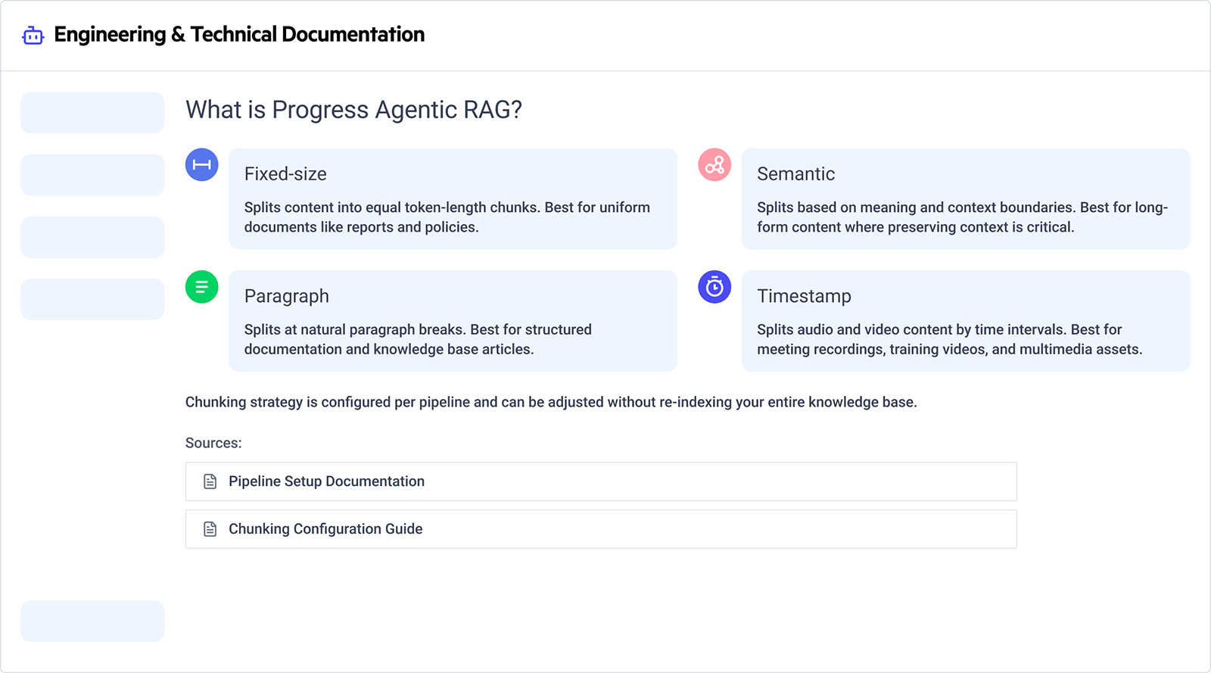The height and width of the screenshot is (673, 1211).
Task: Click the 'Sources:' label
Action: (x=213, y=443)
